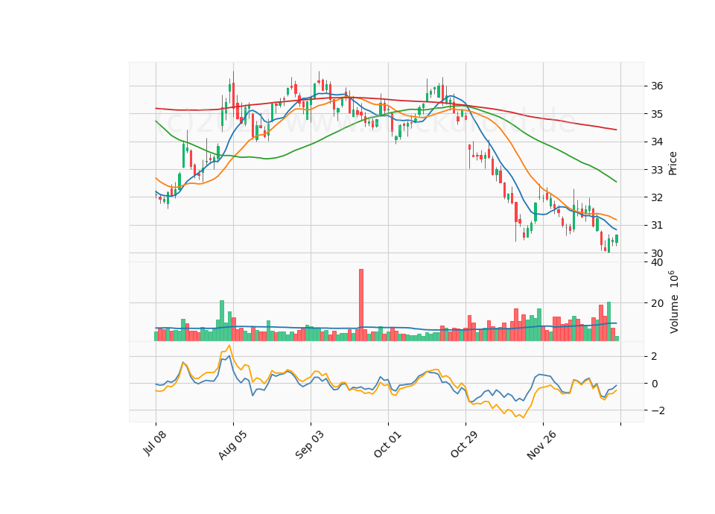Click the 'Aug 05' date label
Screen dimensions: 715x514
(x=232, y=445)
